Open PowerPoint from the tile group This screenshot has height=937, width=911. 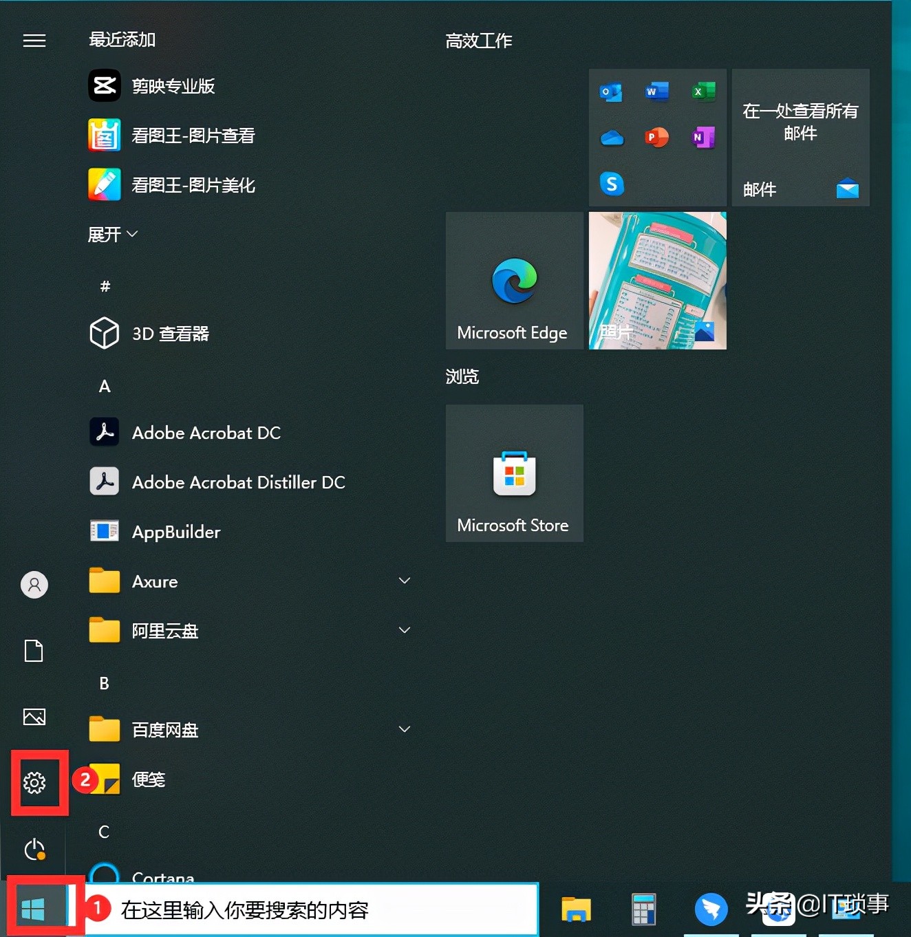pos(656,137)
